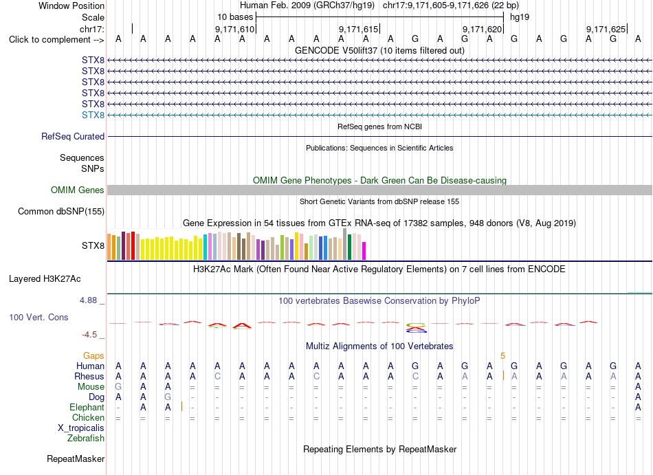
Task: Click 'Short Genetic Variants from dbSNP release 155'
Action: pyautogui.click(x=379, y=201)
